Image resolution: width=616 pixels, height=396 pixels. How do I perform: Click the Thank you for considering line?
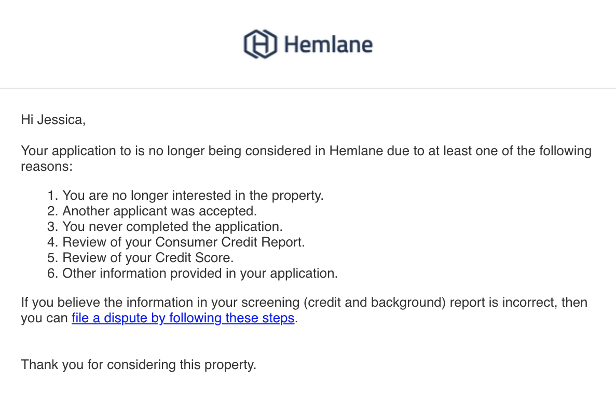(x=138, y=364)
